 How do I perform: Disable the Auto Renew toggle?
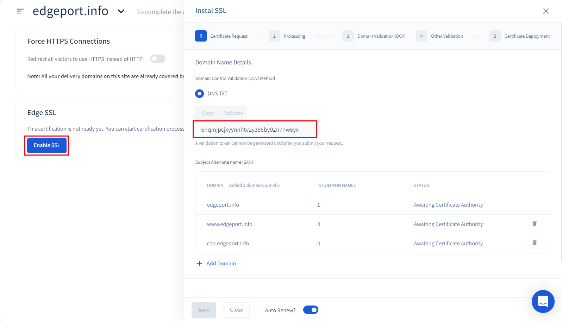pyautogui.click(x=311, y=310)
